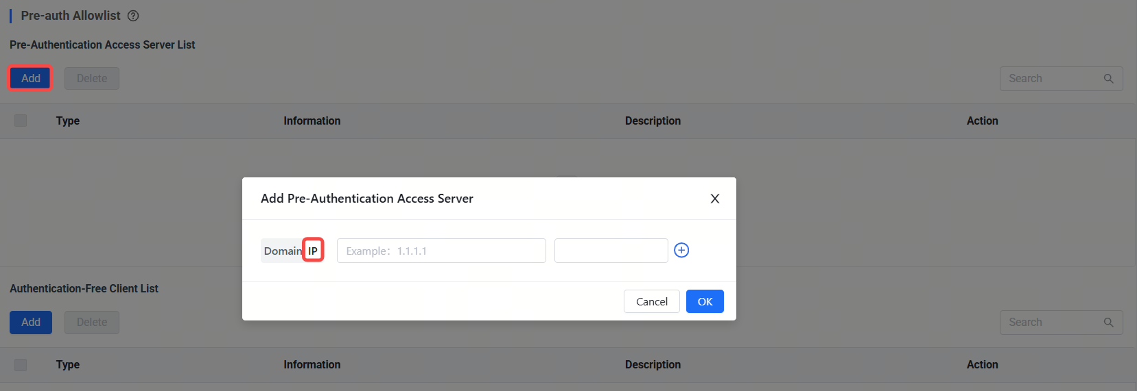Click the Information column header in the server table
The width and height of the screenshot is (1137, 391).
(312, 121)
